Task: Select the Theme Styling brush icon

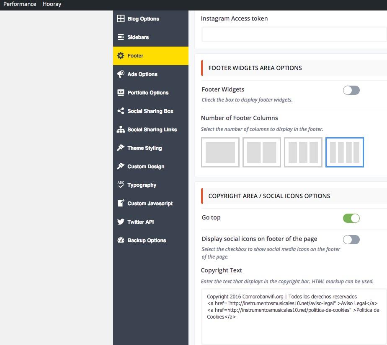Action: point(121,148)
